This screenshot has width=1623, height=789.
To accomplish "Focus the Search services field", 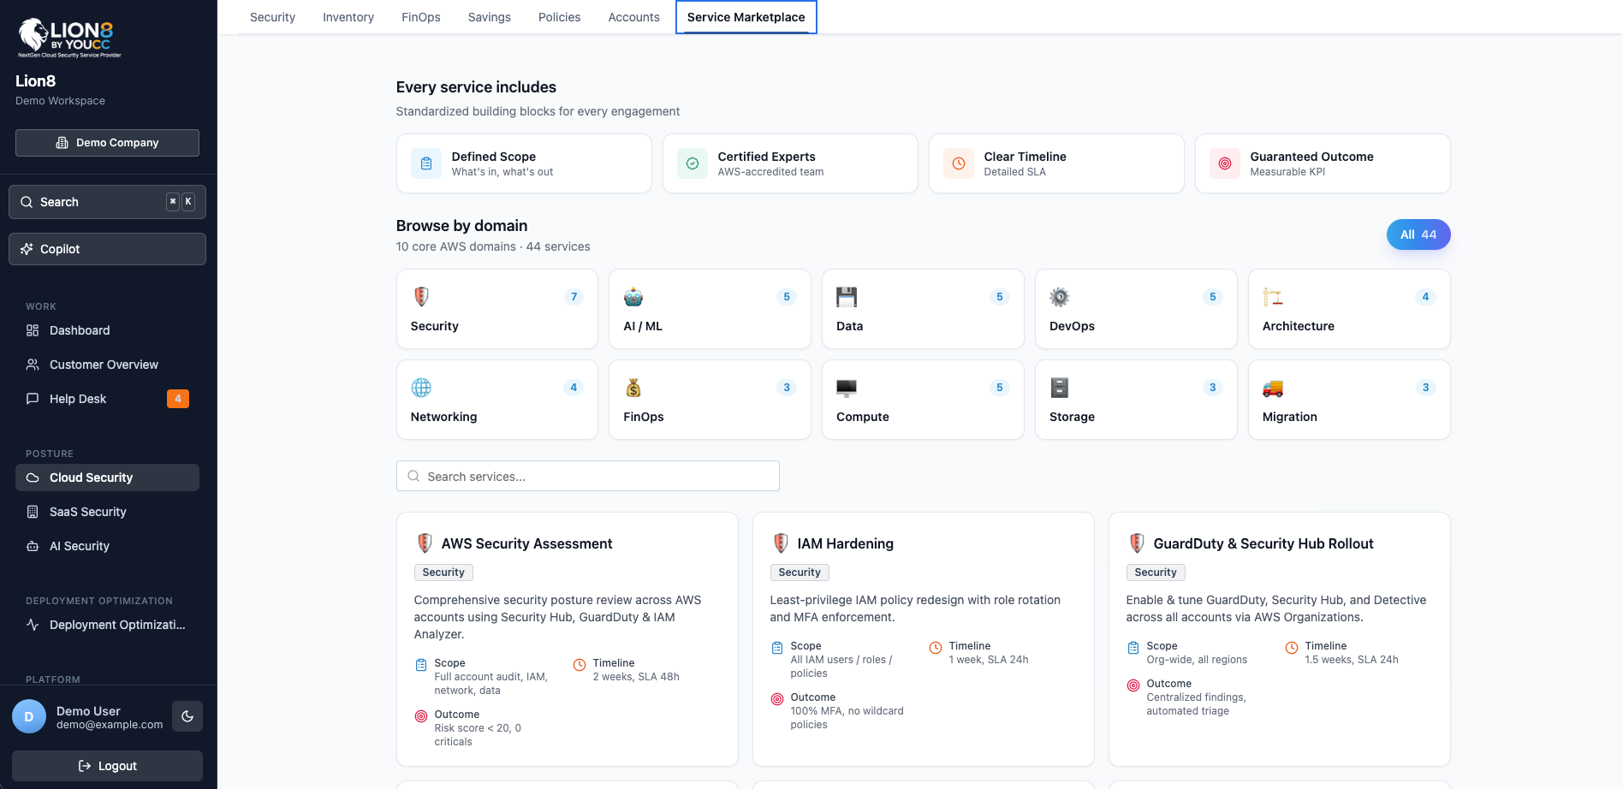I will pos(587,476).
